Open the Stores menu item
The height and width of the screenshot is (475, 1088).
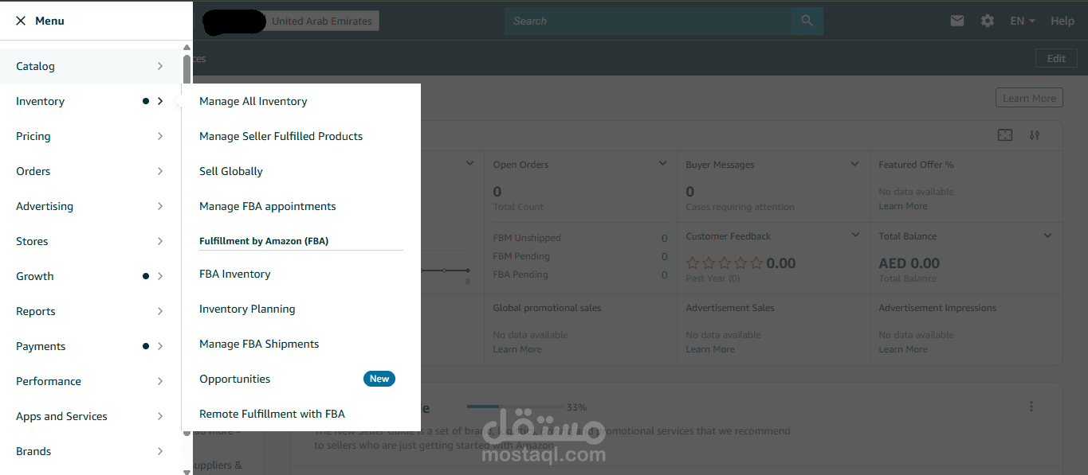tap(90, 241)
